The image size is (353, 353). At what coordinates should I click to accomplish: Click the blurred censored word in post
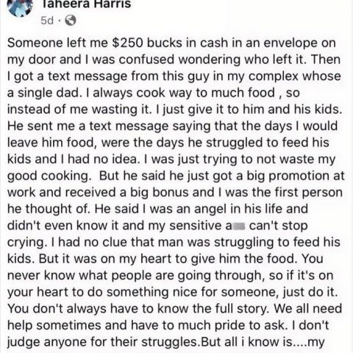pos(238,226)
